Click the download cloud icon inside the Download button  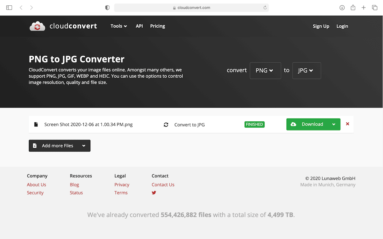tap(294, 124)
